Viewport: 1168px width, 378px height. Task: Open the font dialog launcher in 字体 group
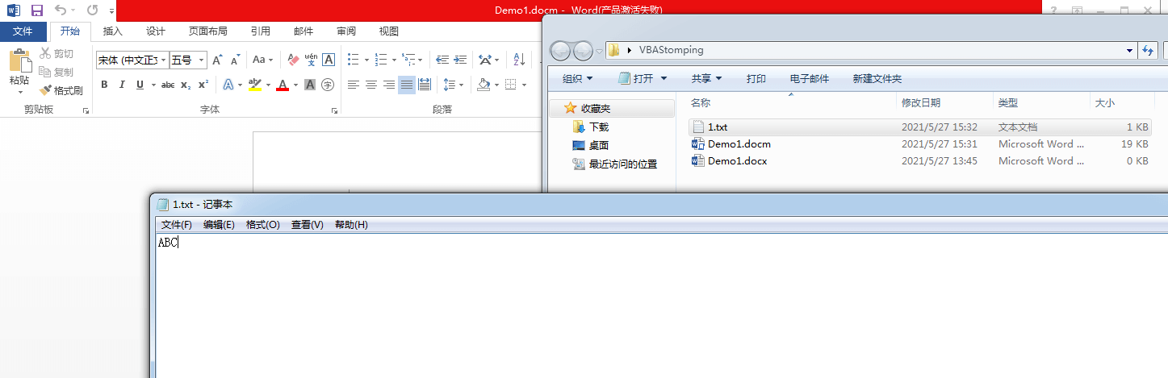(x=334, y=110)
